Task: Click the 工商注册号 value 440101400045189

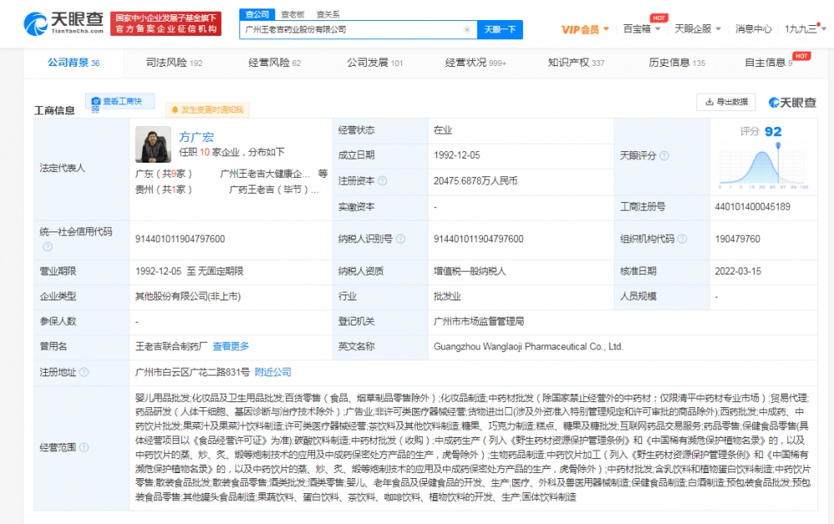Action: (752, 206)
